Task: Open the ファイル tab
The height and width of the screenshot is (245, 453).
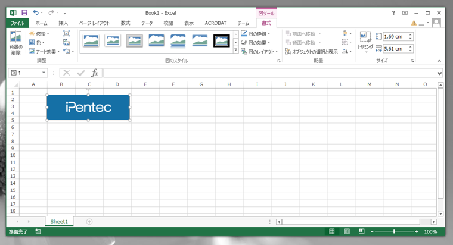Action: click(17, 23)
